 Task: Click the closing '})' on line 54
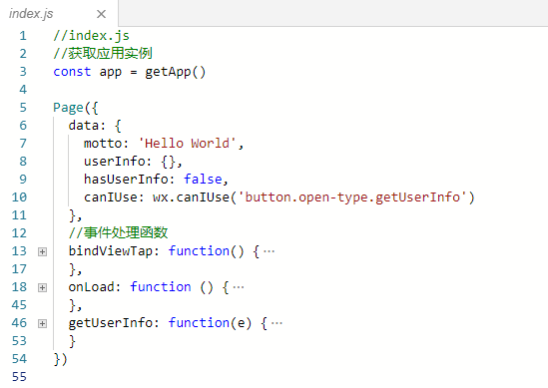click(x=60, y=359)
